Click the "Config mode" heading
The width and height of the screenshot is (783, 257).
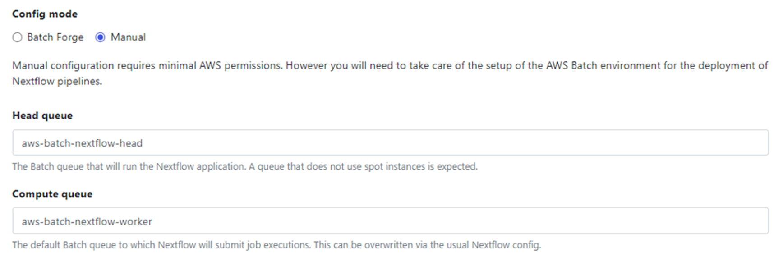45,14
